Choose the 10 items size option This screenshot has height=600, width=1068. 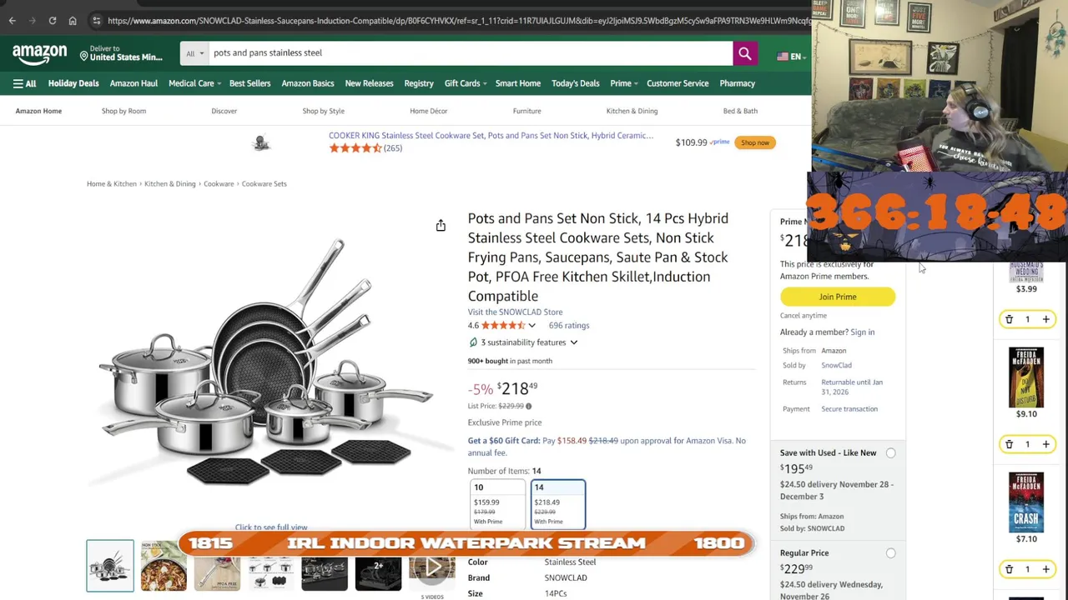(x=498, y=504)
